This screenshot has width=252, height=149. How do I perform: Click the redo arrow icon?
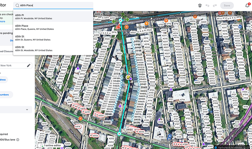[215, 5]
